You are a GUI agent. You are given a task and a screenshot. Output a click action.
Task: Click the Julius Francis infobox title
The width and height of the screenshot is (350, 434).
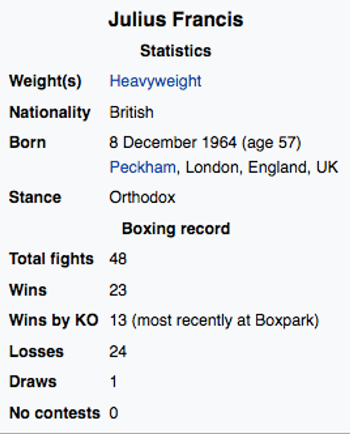175,19
